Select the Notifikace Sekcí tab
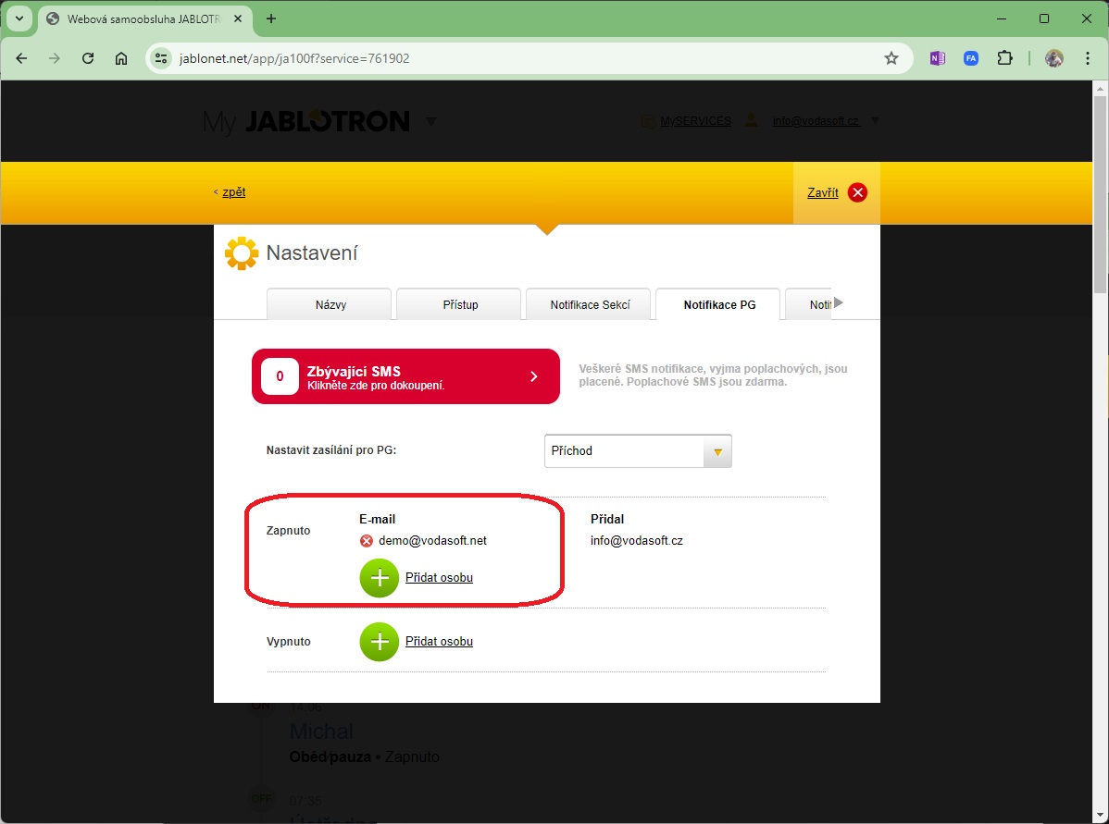 point(590,304)
